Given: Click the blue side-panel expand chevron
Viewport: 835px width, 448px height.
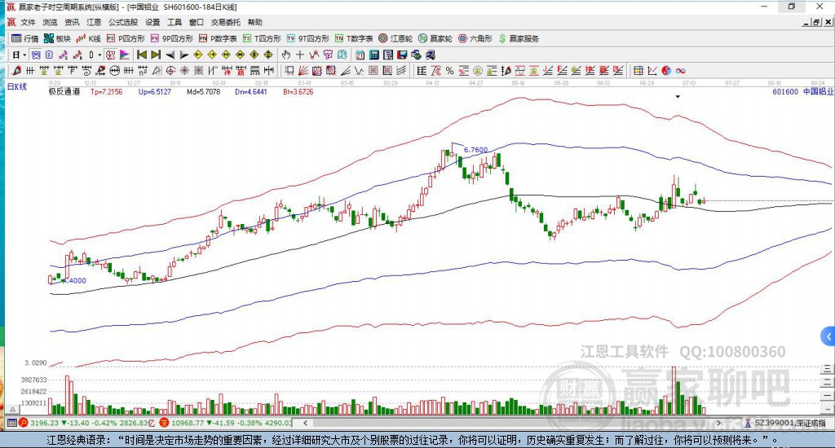Looking at the screenshot, I should [828, 336].
